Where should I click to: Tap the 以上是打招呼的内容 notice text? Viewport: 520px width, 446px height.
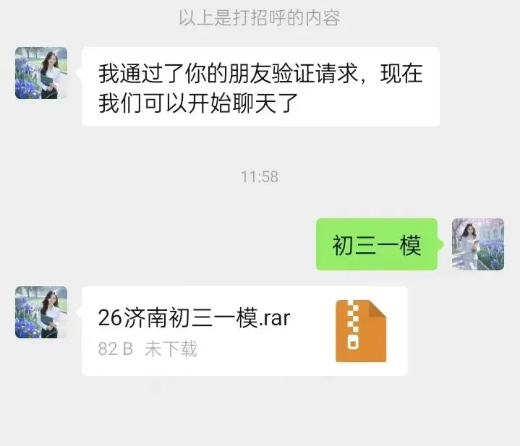click(260, 17)
